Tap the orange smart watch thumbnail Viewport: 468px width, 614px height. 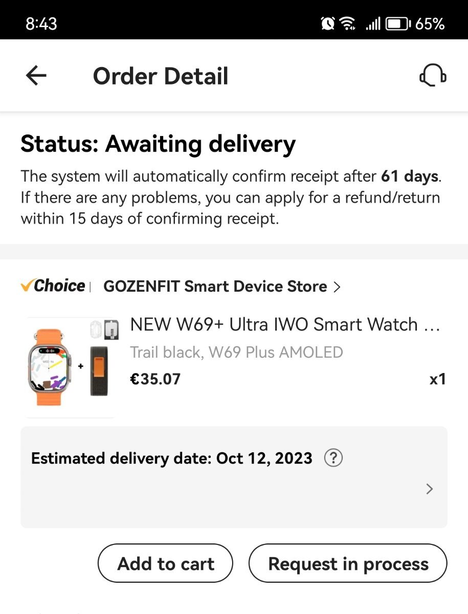pyautogui.click(x=70, y=367)
